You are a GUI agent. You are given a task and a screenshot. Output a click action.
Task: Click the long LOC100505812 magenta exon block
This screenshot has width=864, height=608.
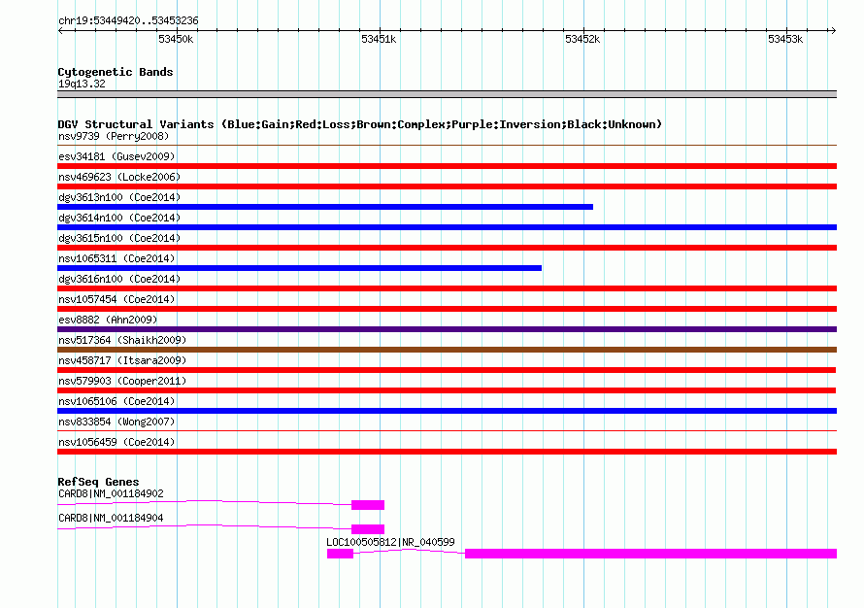click(x=650, y=554)
